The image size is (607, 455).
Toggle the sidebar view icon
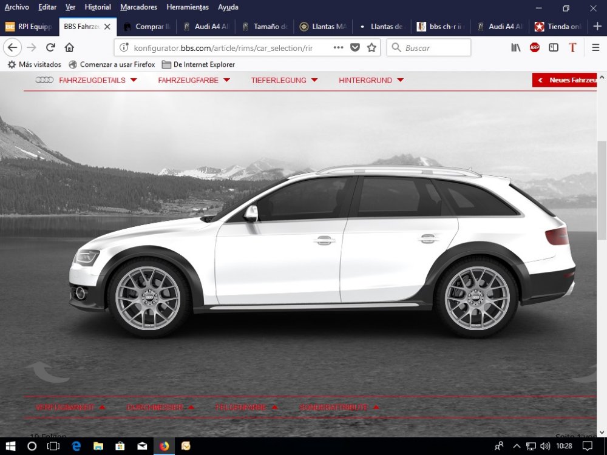(x=554, y=48)
